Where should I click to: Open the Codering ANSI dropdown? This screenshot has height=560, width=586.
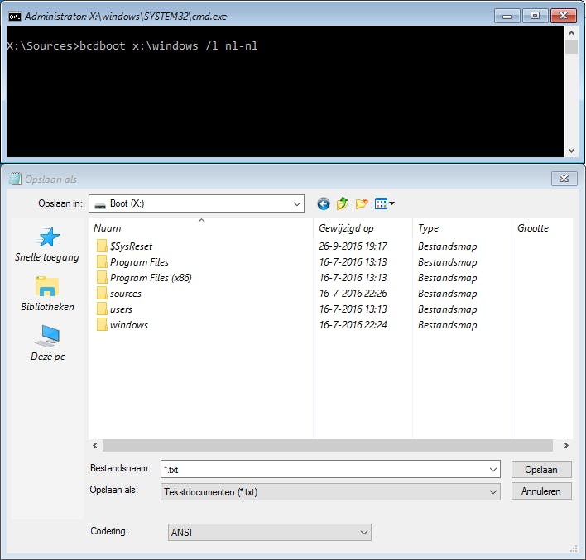[x=270, y=533]
